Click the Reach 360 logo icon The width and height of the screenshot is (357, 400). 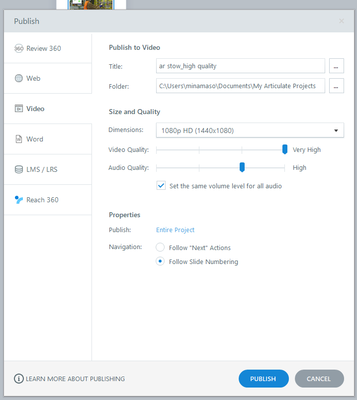click(x=19, y=200)
